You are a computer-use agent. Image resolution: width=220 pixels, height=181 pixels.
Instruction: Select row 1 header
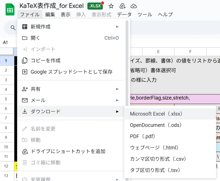[x=7, y=61]
